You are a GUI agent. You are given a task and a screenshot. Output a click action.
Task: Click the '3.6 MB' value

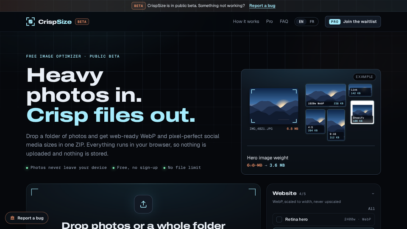click(x=277, y=165)
